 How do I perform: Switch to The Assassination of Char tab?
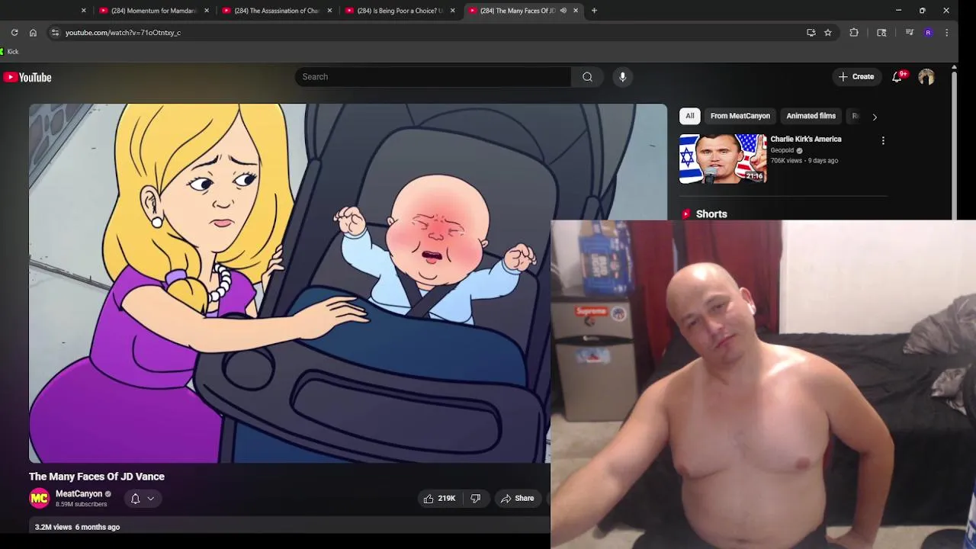pos(276,11)
